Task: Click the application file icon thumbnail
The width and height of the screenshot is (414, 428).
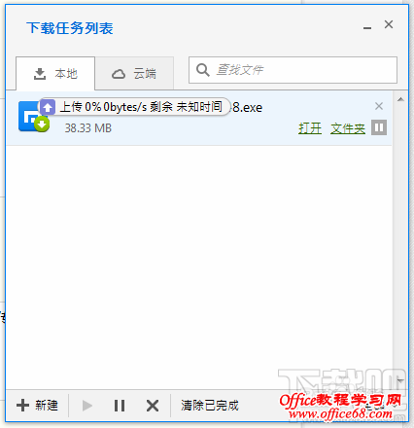Action: pos(33,117)
